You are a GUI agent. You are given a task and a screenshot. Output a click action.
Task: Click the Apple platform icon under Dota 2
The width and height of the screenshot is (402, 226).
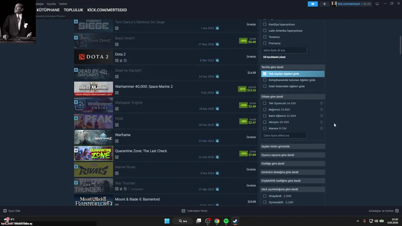pos(121,61)
